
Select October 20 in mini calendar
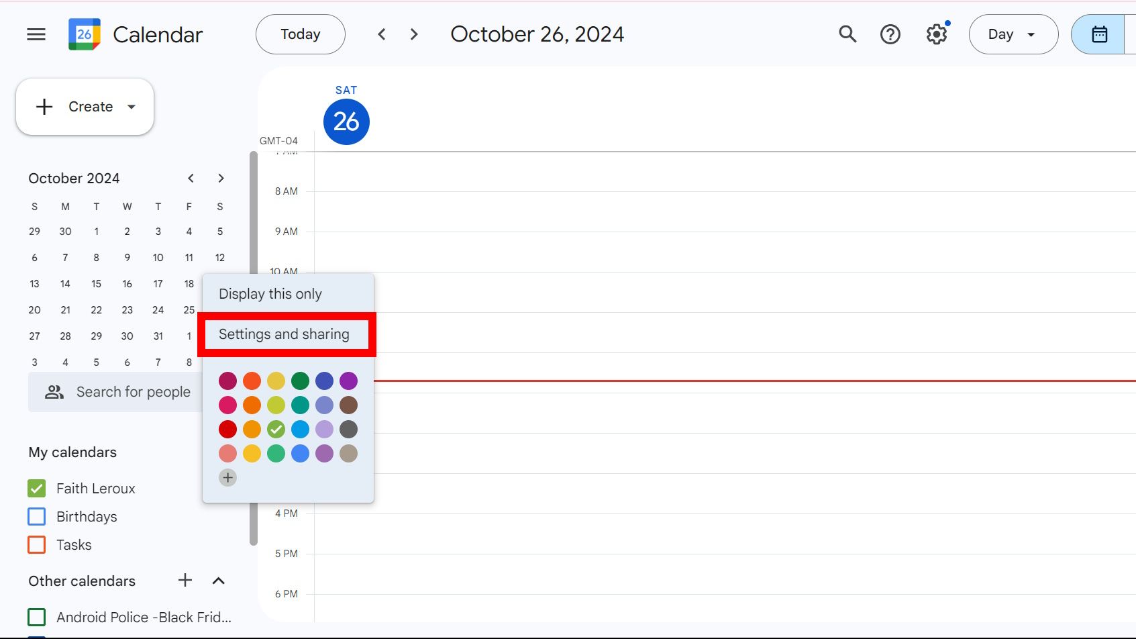click(34, 310)
